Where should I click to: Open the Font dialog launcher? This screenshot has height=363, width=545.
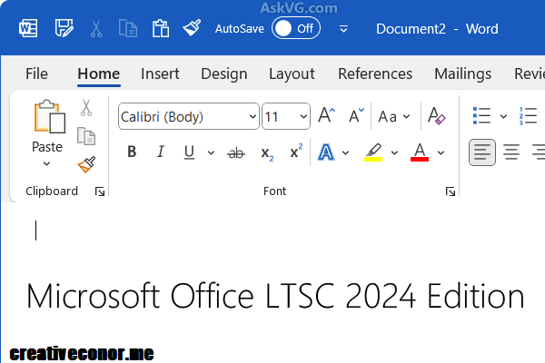point(451,191)
